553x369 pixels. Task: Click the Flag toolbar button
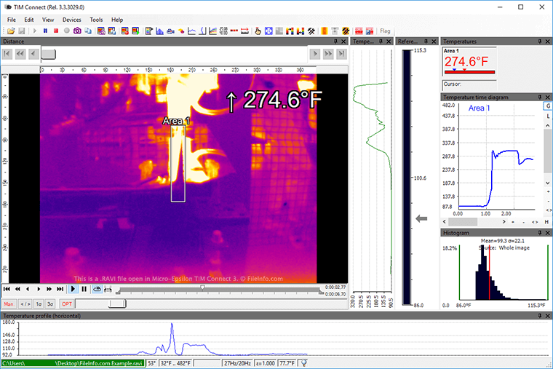pos(386,31)
